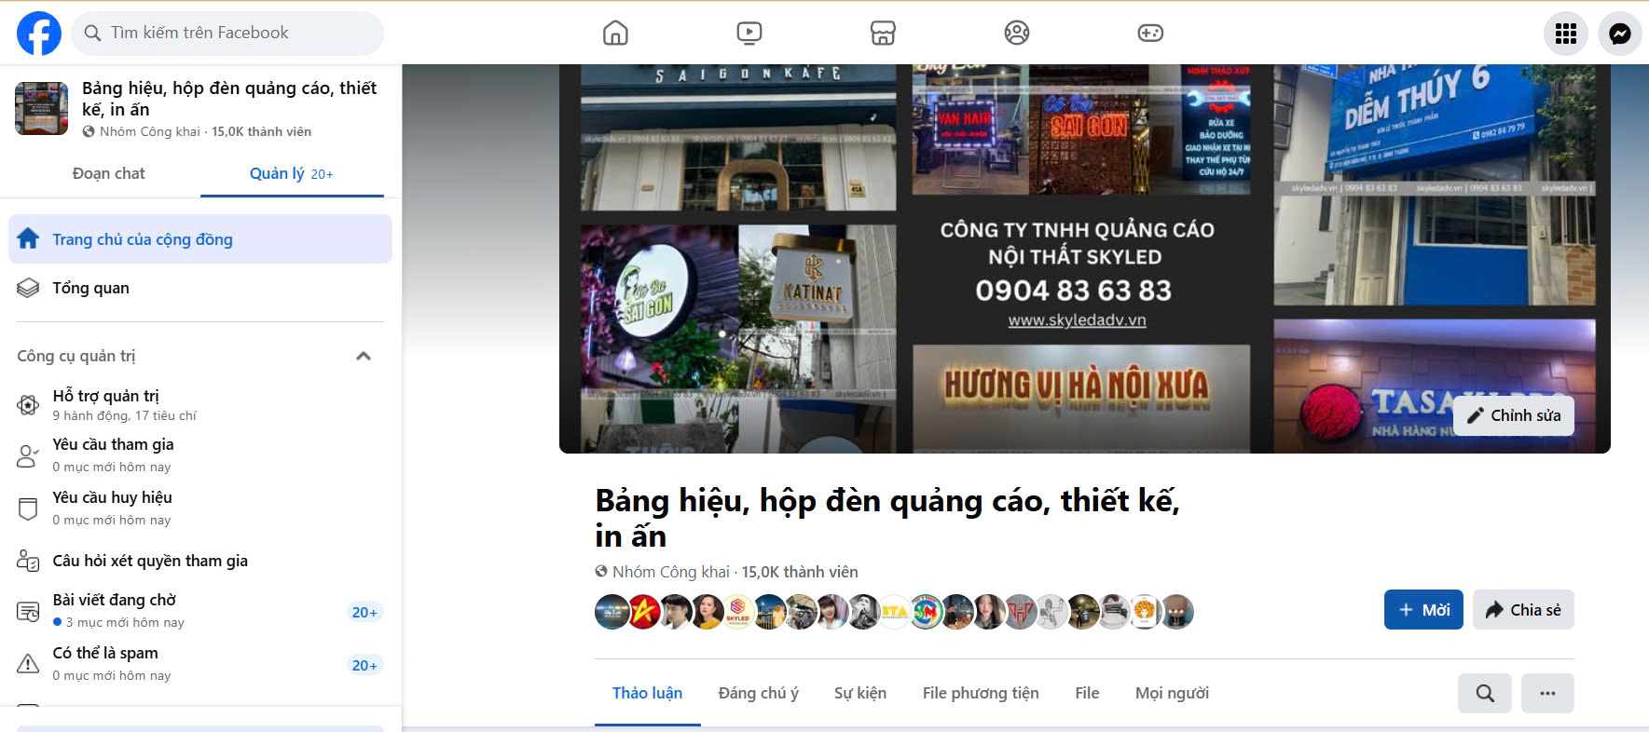Select the 'Thảo luận' tab
The height and width of the screenshot is (732, 1649).
pyautogui.click(x=647, y=693)
